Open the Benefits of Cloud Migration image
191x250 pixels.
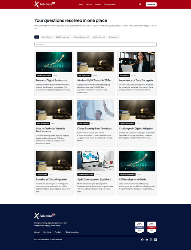coord(54,161)
